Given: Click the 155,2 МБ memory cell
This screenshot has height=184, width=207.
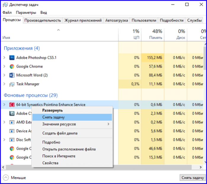Looking at the screenshot, I should click(x=153, y=58).
